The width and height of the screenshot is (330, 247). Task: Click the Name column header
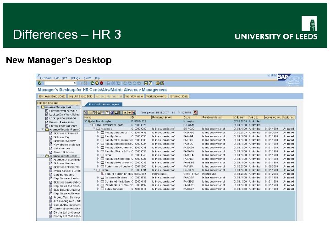click(x=107, y=118)
